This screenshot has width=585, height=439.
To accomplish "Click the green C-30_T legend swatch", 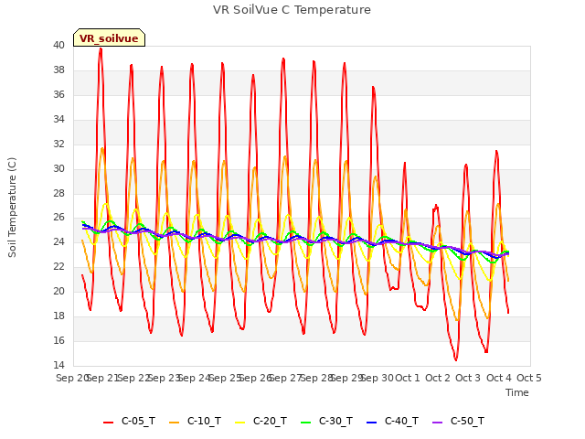I will click(305, 423).
